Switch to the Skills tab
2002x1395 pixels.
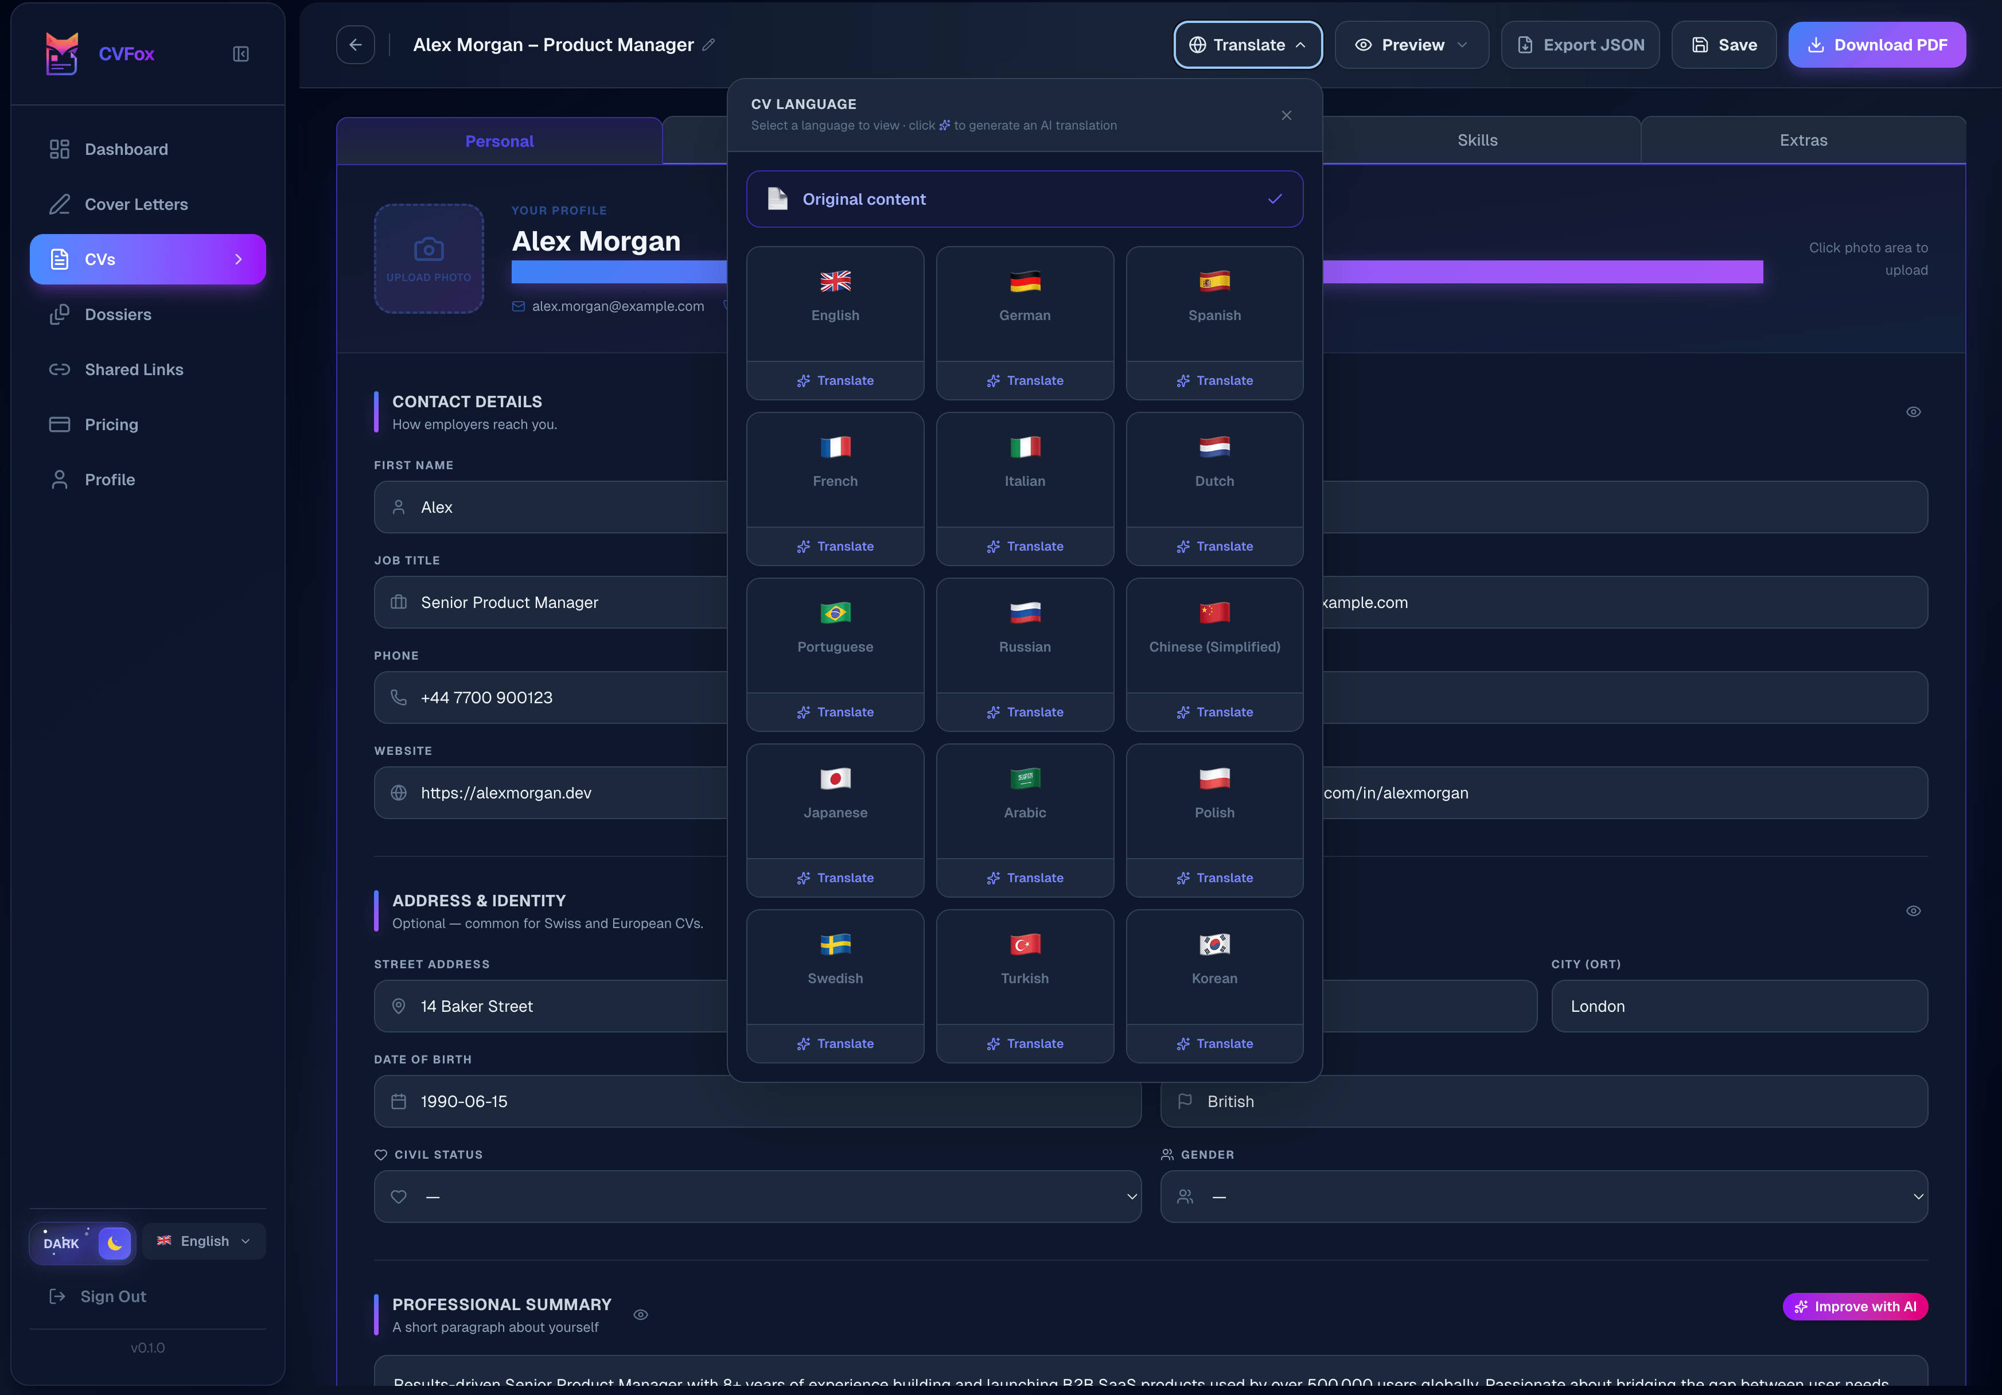1477,141
